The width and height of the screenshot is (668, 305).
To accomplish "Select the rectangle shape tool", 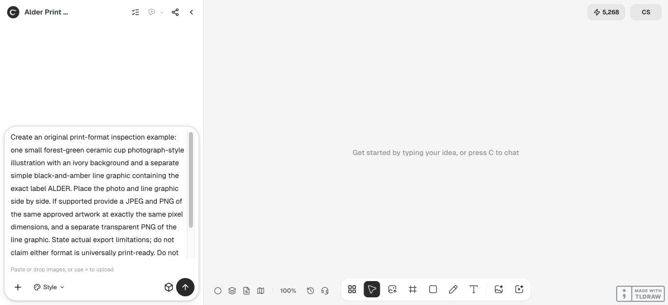I will pos(433,289).
